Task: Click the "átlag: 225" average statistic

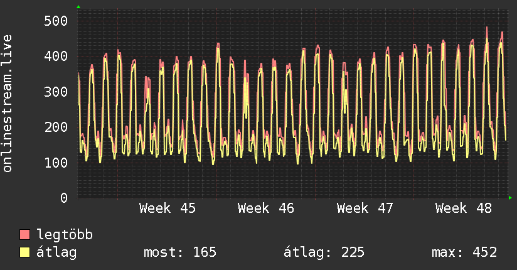Action: pyautogui.click(x=324, y=252)
